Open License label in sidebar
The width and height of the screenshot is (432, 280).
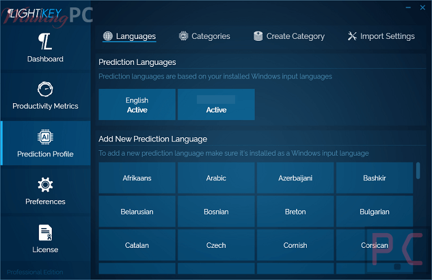(45, 250)
